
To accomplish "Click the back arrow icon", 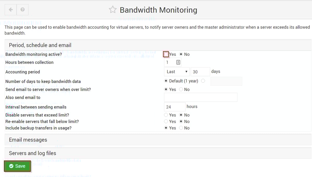I will [x=10, y=9].
